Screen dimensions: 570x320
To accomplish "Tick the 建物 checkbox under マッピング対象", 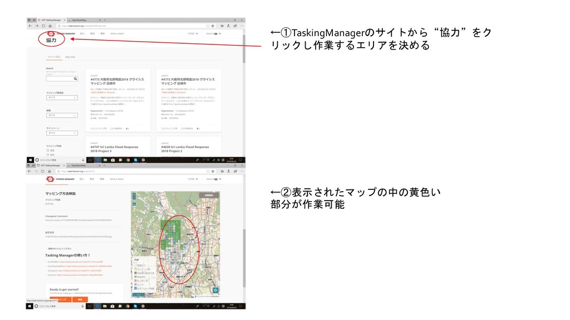I will click(x=48, y=154).
